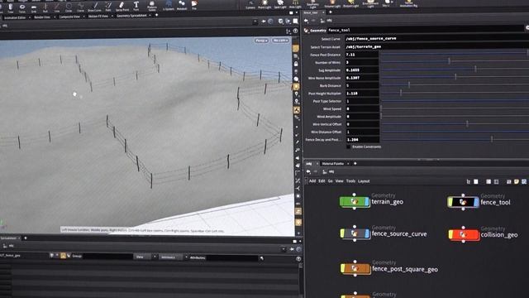The image size is (529, 298).
Task: Select the Spray Paint shelf tool
Action: [122, 7]
